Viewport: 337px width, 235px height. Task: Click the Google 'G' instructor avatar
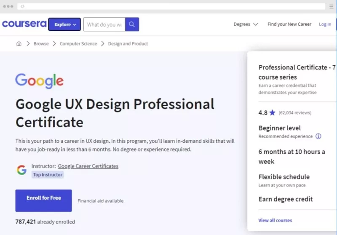pyautogui.click(x=22, y=170)
